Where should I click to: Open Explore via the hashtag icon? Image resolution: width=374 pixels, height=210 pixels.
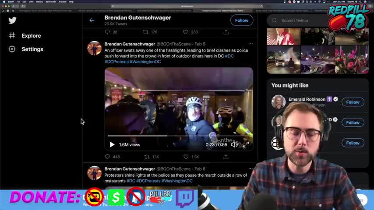(12, 35)
